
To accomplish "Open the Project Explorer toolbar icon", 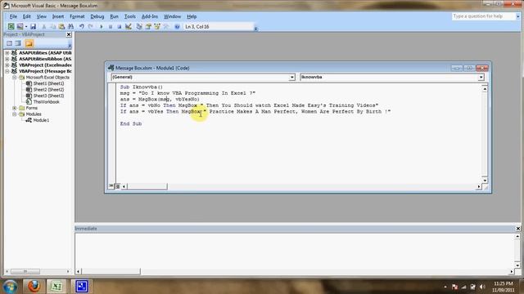I will pyautogui.click(x=139, y=26).
